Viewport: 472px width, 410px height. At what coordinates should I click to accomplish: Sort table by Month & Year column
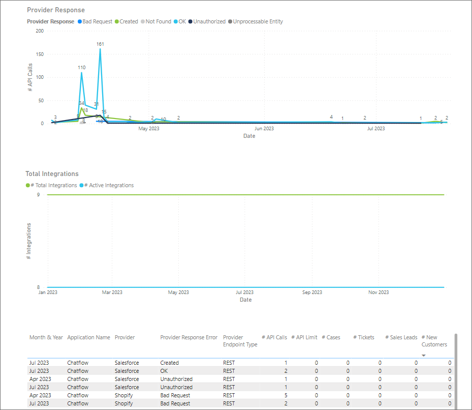pos(46,337)
